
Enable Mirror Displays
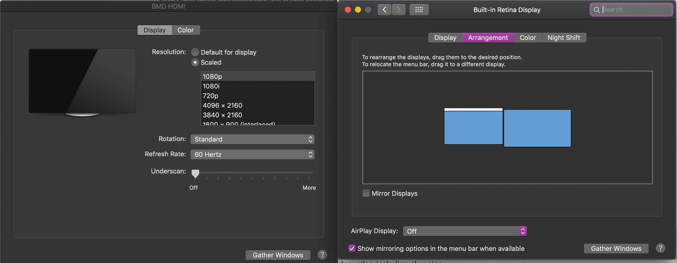coord(366,193)
